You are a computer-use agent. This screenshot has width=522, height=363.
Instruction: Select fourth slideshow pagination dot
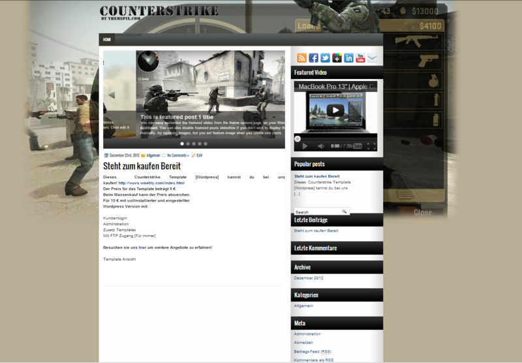200,144
